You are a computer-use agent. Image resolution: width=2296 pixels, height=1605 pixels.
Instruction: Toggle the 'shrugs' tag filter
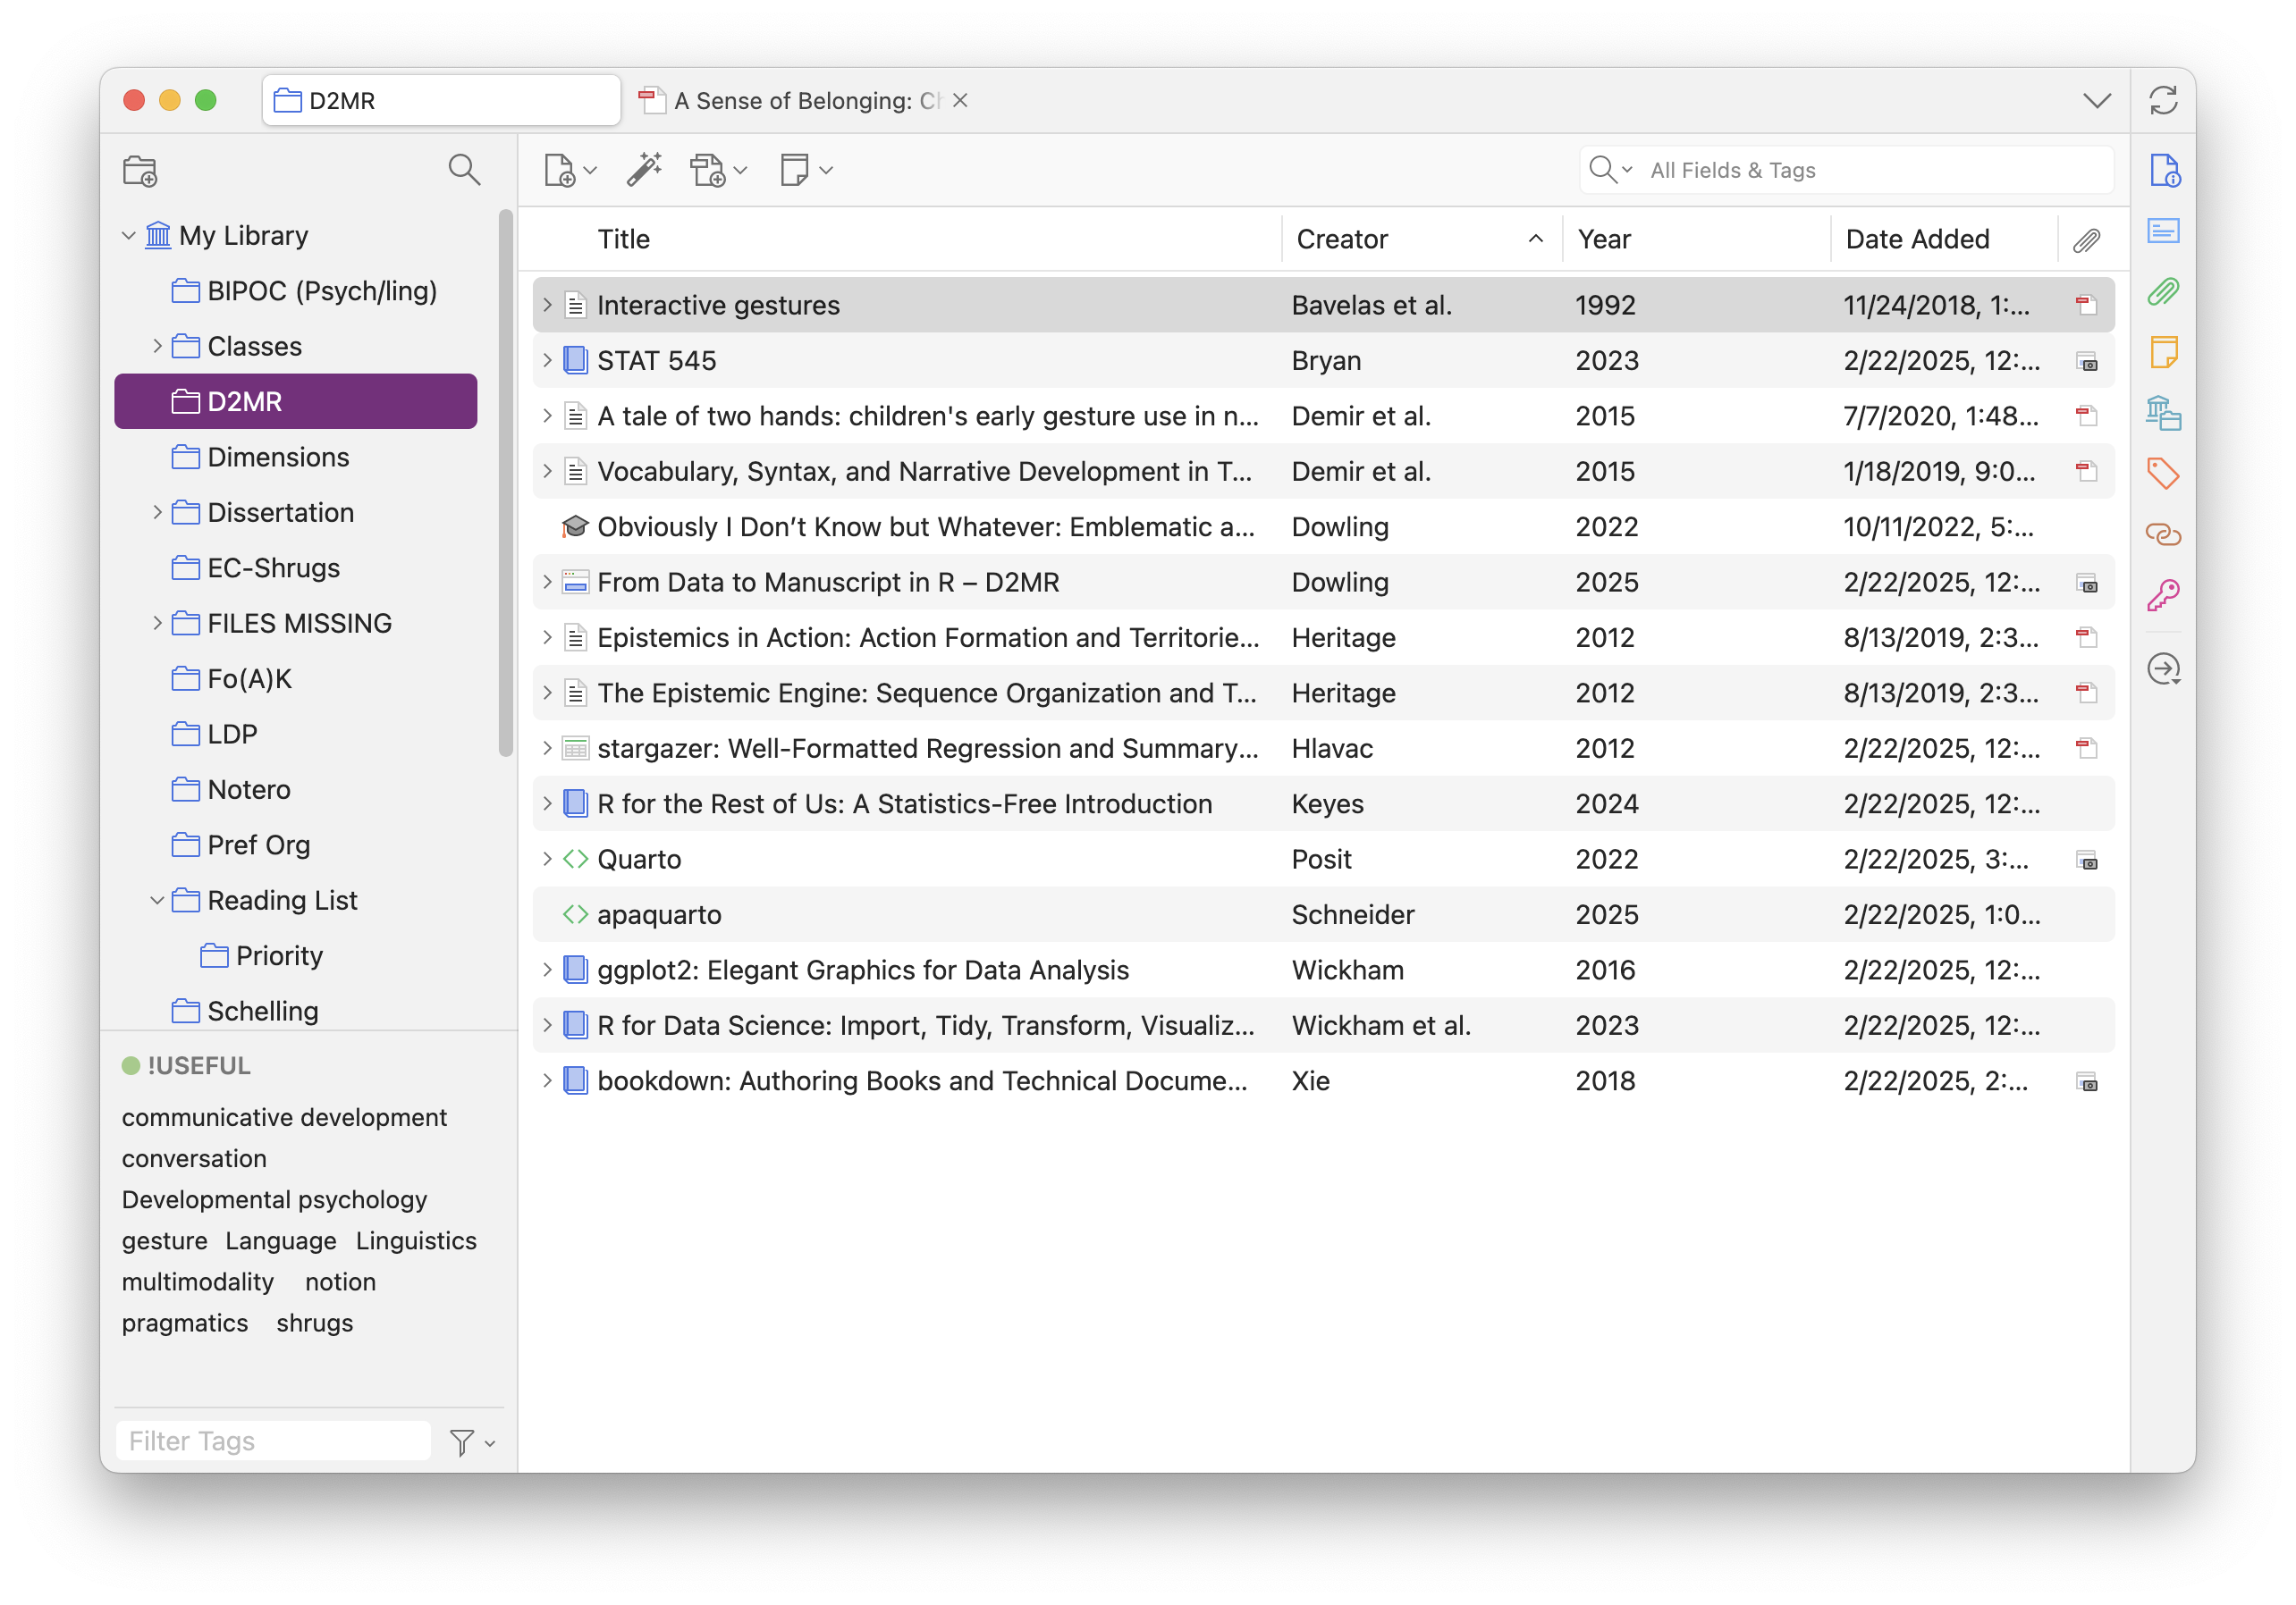[x=313, y=1323]
